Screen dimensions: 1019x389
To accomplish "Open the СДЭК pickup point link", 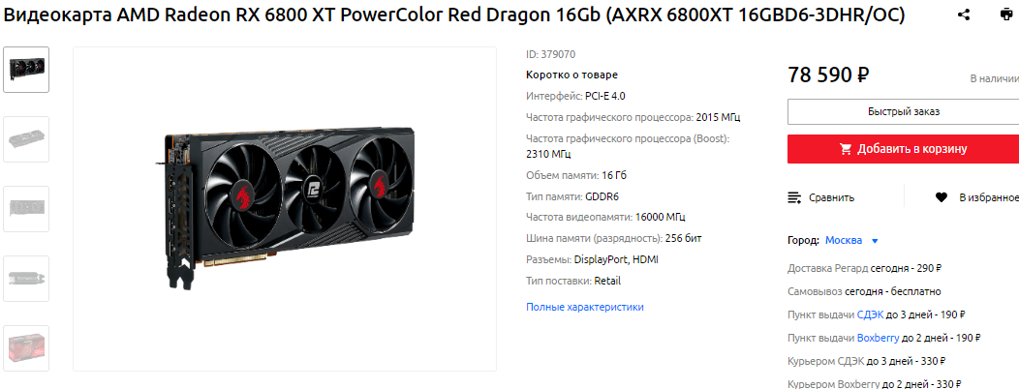I will (870, 314).
